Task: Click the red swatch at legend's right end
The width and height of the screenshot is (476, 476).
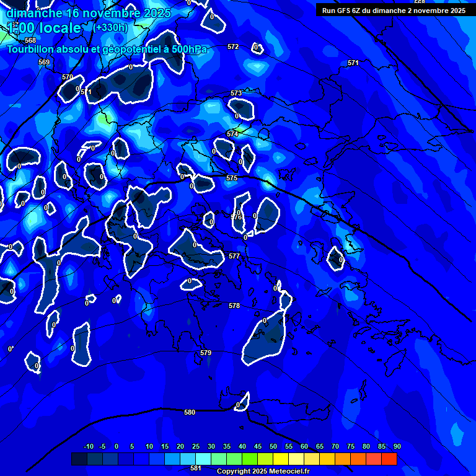Action: 389,459
